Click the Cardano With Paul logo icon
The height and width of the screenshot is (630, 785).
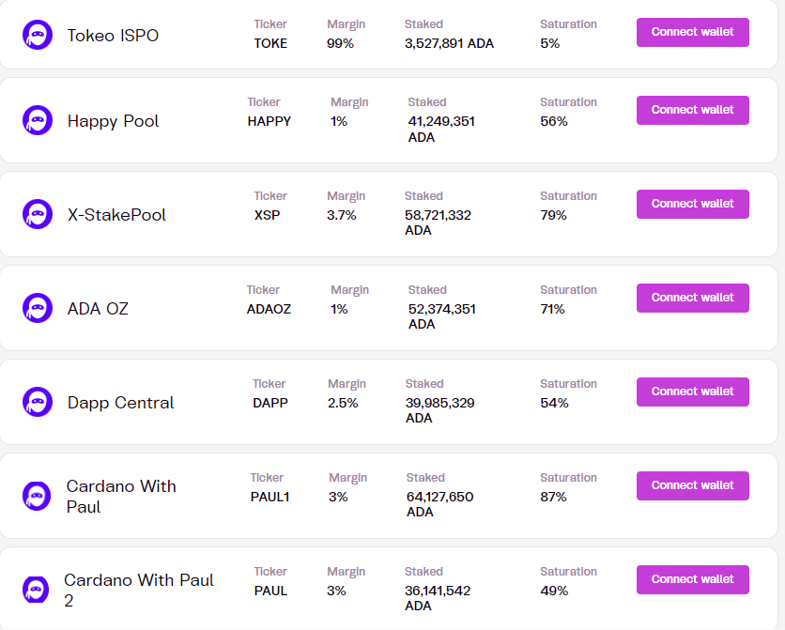click(x=37, y=496)
